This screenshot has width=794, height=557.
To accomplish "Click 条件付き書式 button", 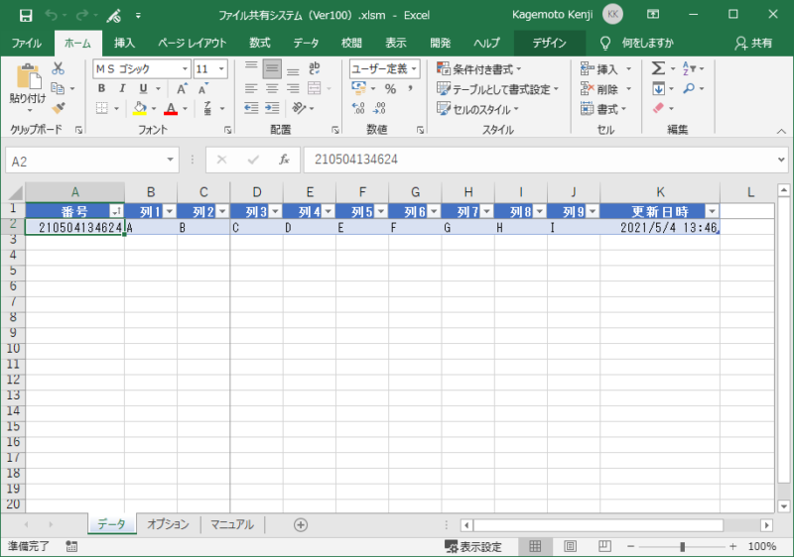I will [x=479, y=68].
